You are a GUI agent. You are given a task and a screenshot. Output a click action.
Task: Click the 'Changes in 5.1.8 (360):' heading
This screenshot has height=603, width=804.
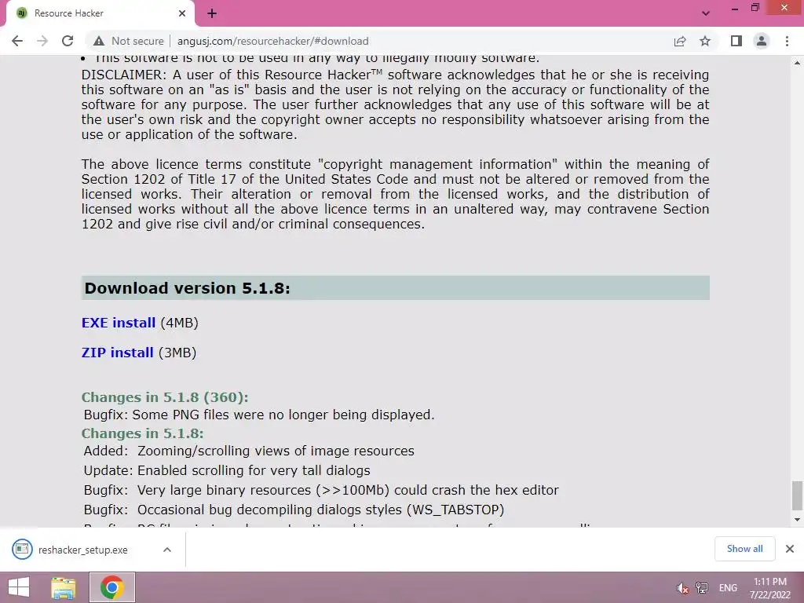point(165,397)
